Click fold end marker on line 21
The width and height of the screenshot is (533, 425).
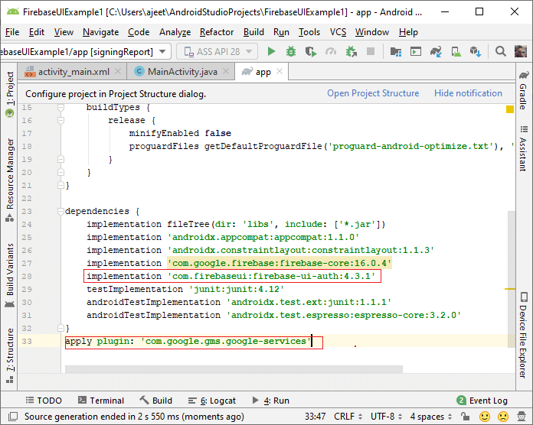(x=60, y=185)
